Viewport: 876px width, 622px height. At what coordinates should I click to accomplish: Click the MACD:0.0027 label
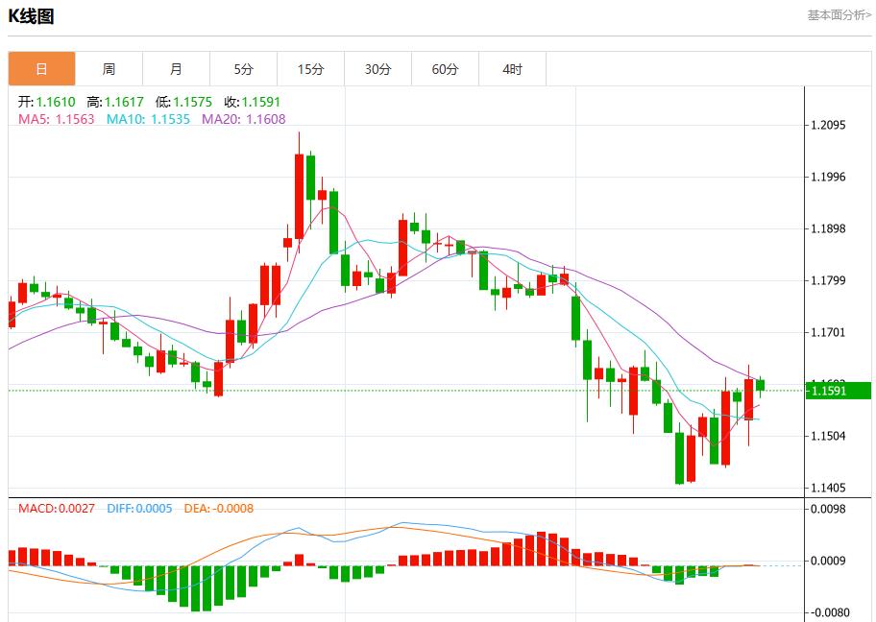point(57,508)
